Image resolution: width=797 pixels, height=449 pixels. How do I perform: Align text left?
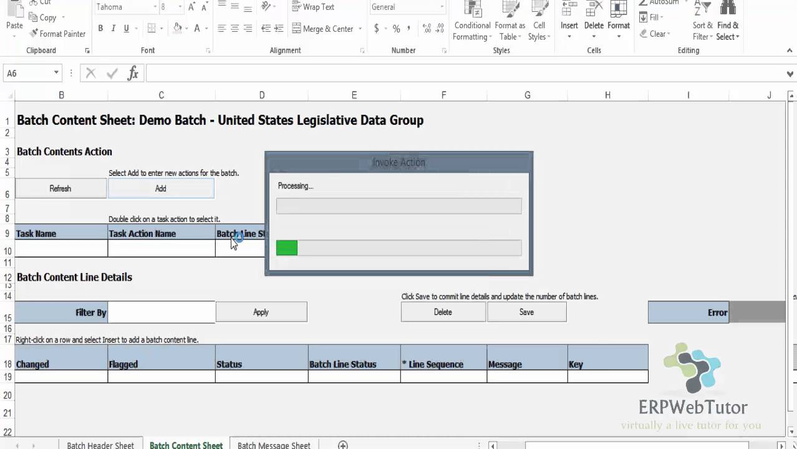(222, 29)
